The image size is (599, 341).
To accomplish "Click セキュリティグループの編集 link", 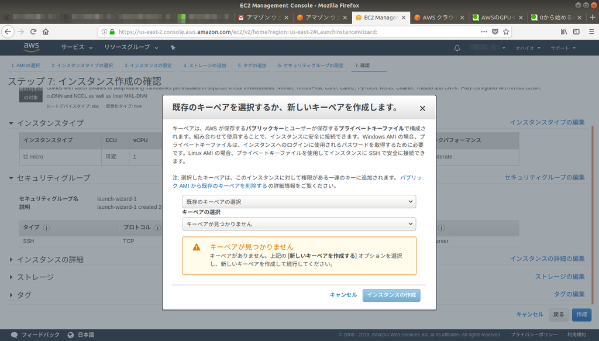I will point(545,177).
